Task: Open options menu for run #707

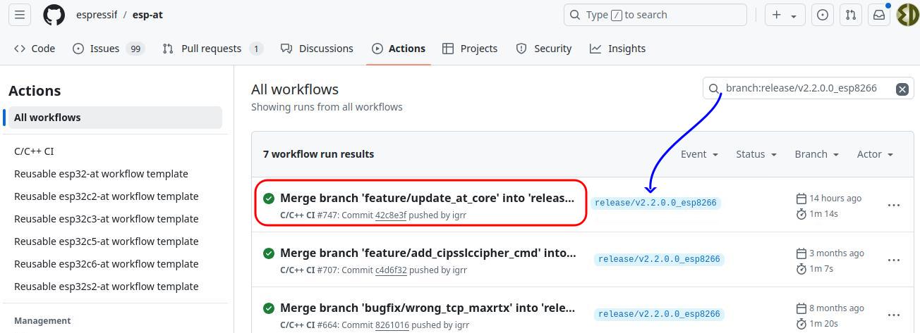Action: point(893,260)
